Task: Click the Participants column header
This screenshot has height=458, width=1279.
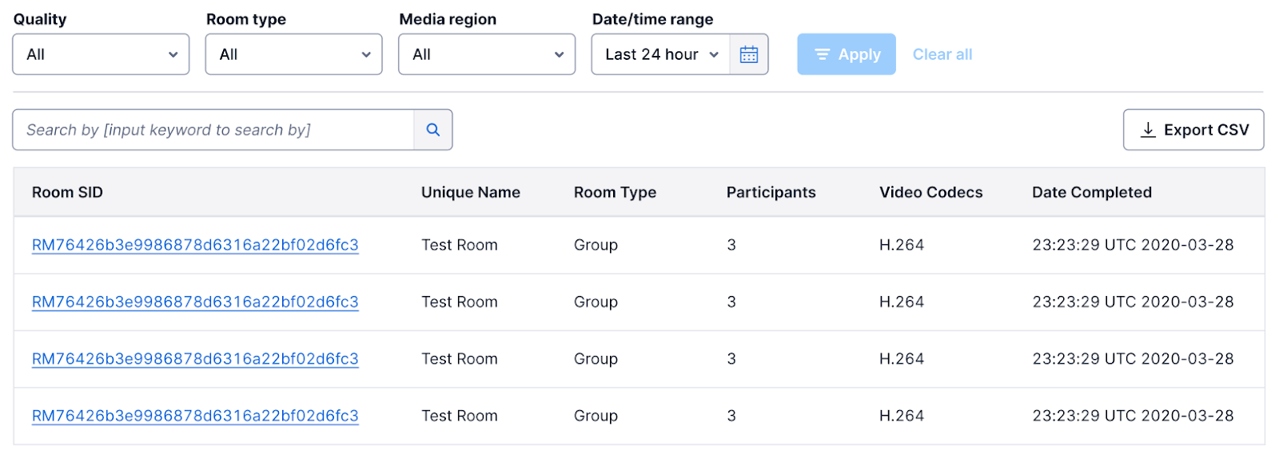Action: pos(771,192)
